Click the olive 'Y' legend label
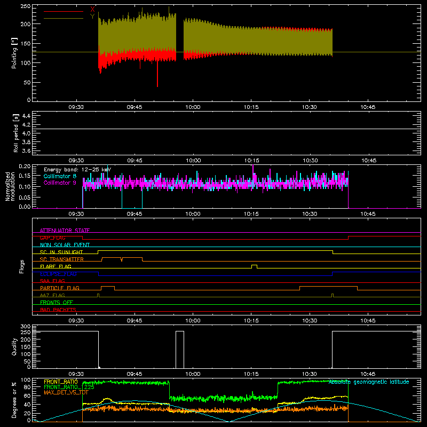 (x=92, y=16)
